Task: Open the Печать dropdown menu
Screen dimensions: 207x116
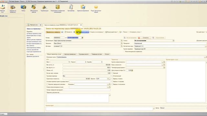Action: (x=126, y=32)
